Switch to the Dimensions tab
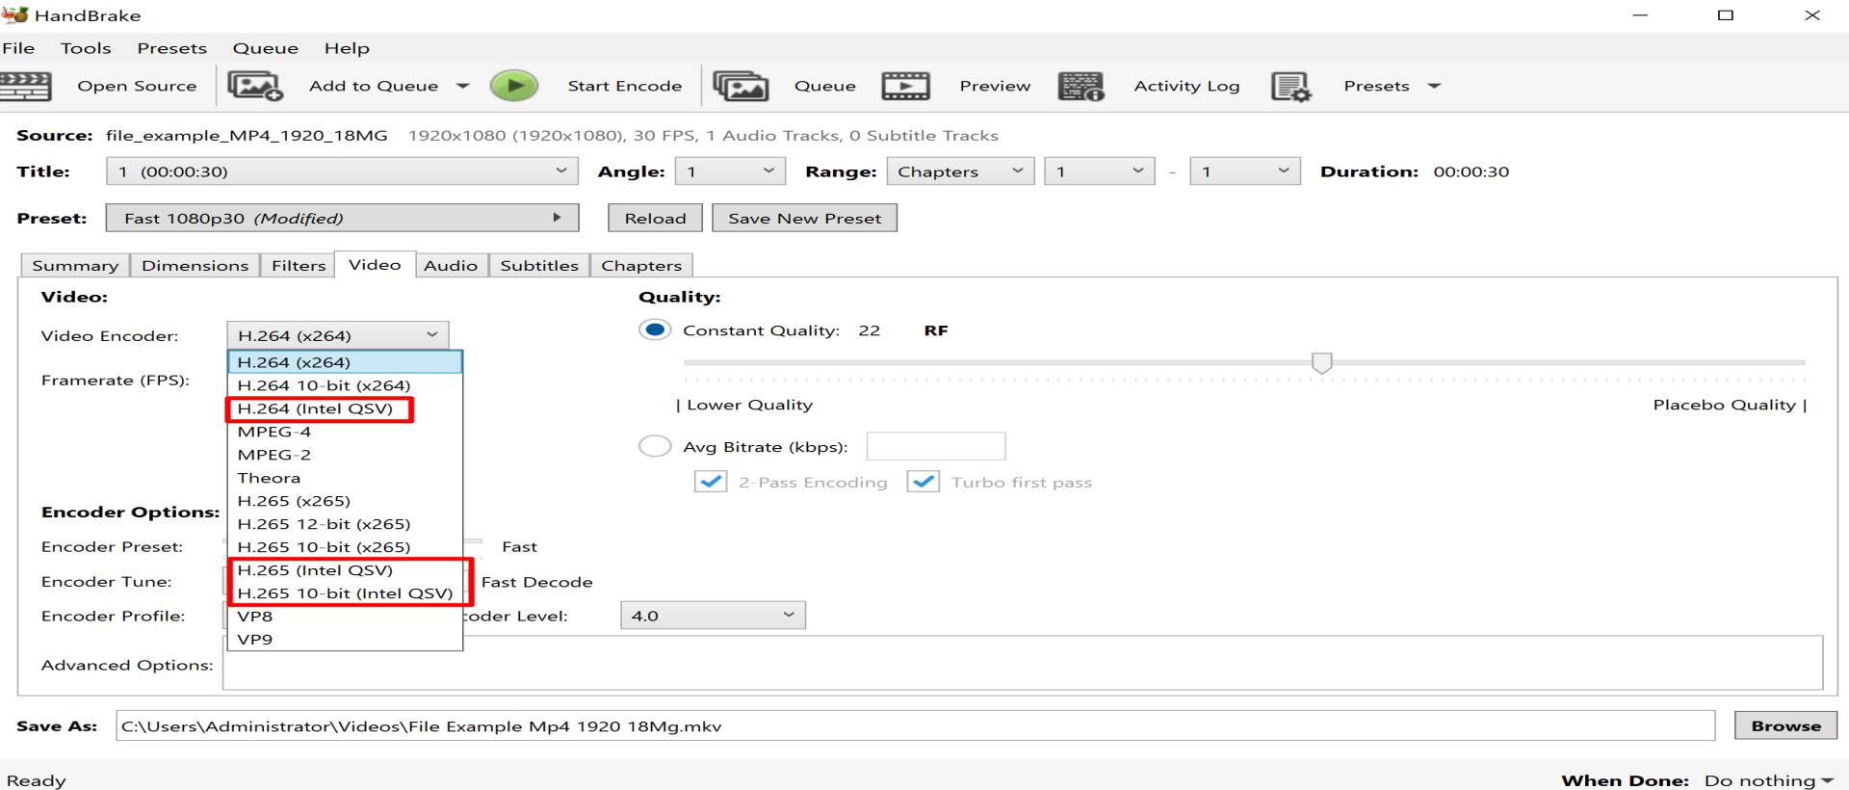The height and width of the screenshot is (790, 1849). point(195,266)
